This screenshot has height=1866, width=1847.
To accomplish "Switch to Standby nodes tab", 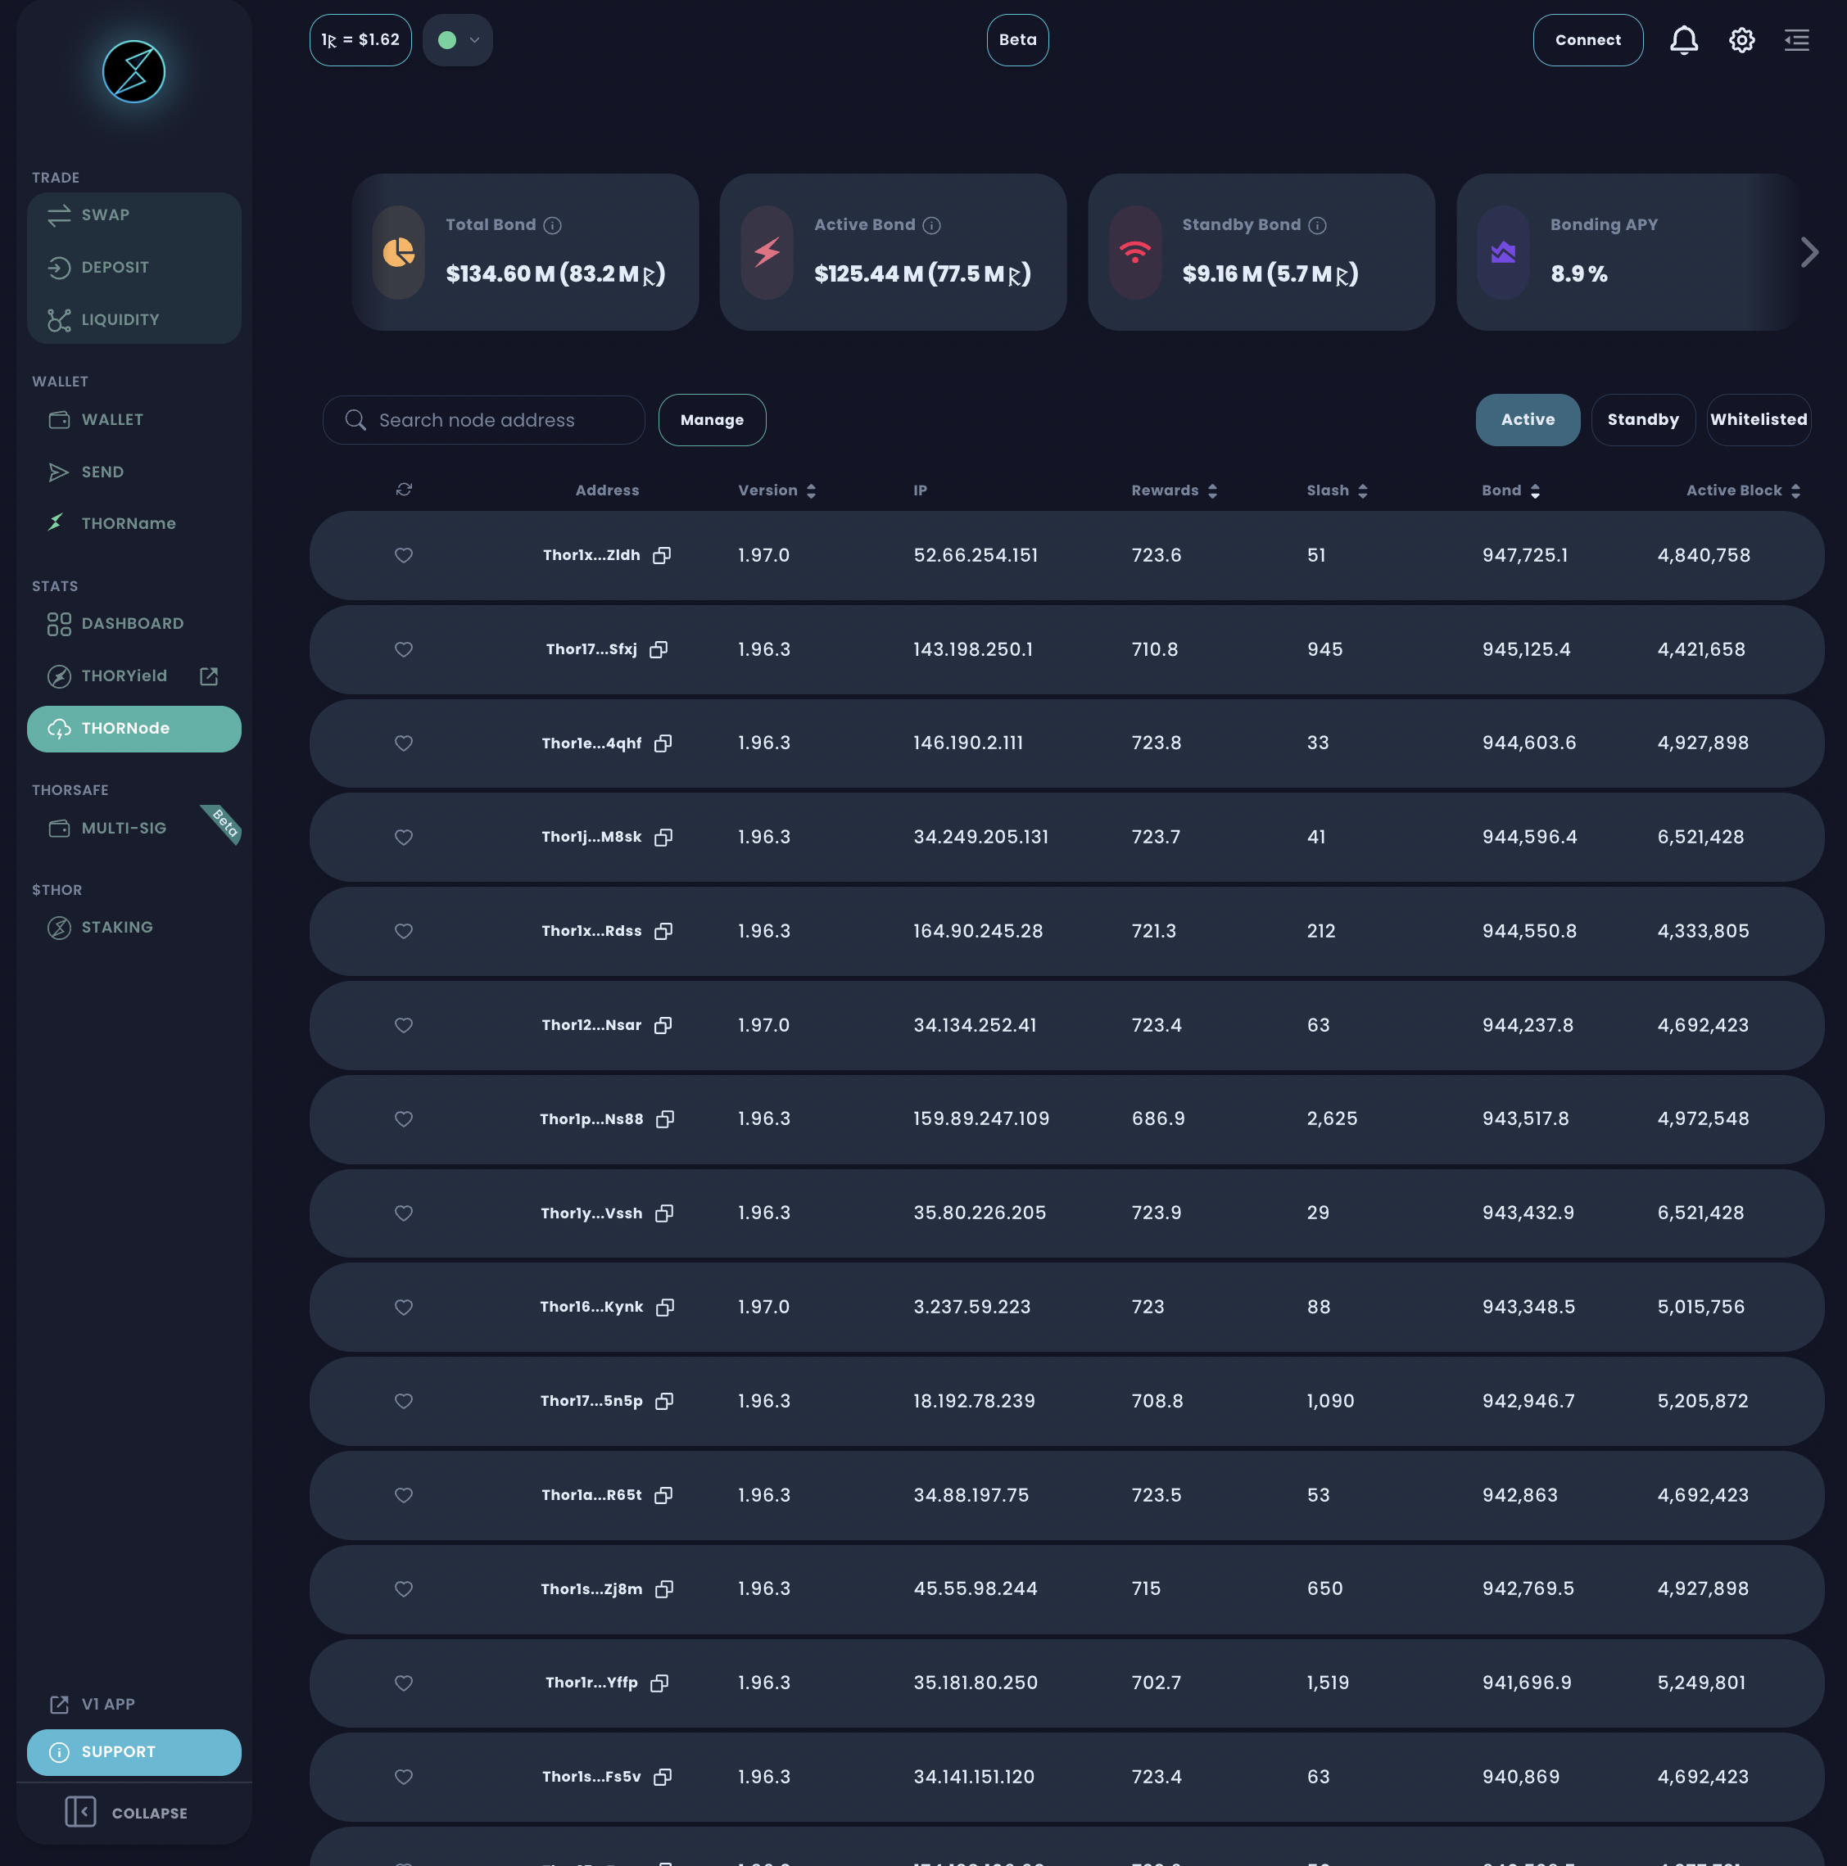I will [x=1643, y=420].
